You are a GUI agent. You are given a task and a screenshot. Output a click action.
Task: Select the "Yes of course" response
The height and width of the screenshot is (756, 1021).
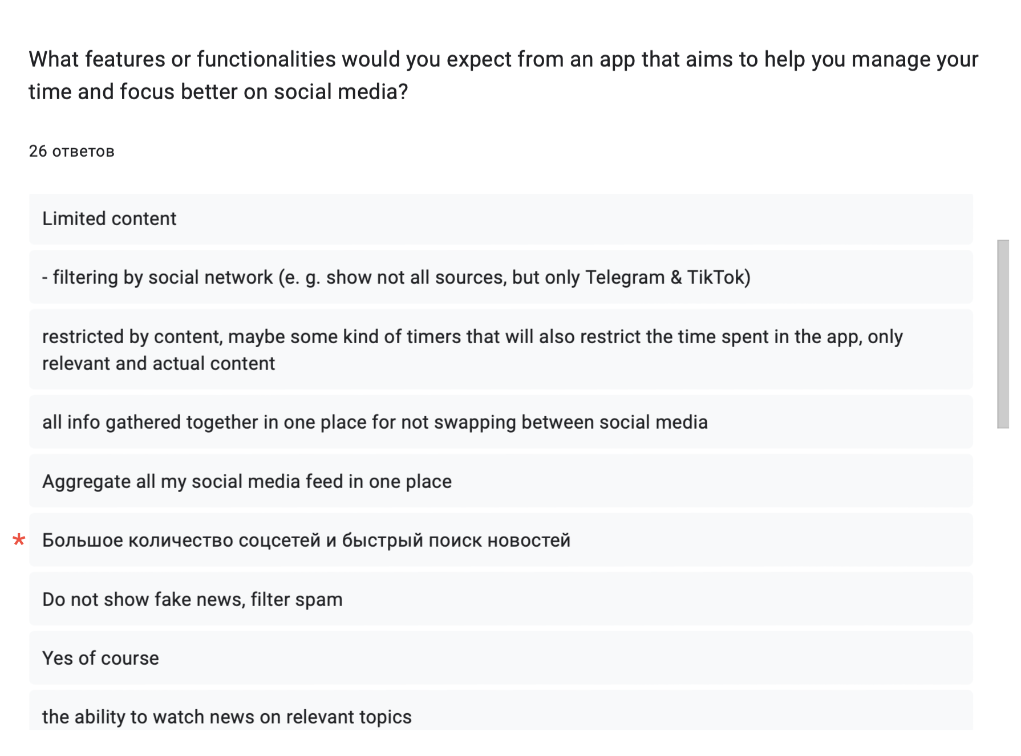point(100,659)
